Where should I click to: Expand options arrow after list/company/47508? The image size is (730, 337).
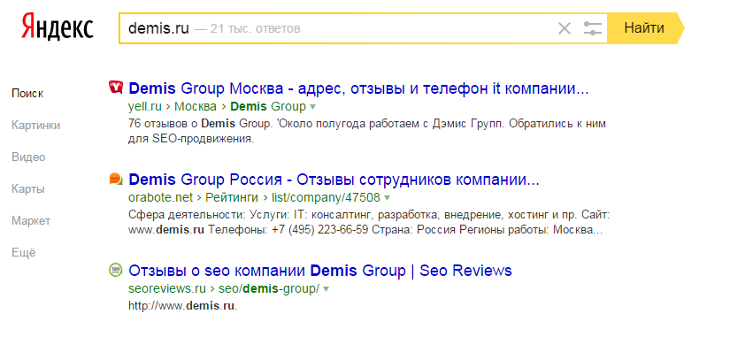[387, 198]
